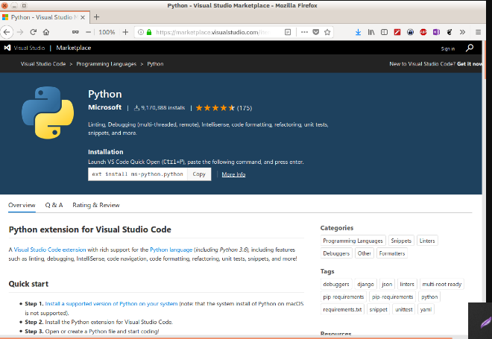The image size is (492, 339).
Task: Open the Downloads arrow icon
Action: pyautogui.click(x=358, y=32)
